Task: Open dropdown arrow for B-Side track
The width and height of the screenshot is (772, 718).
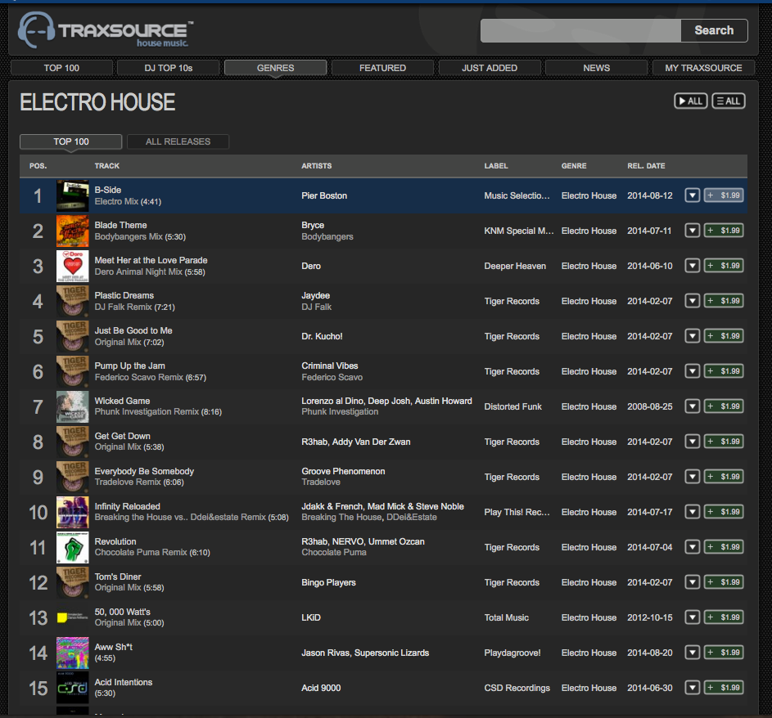Action: pos(693,195)
